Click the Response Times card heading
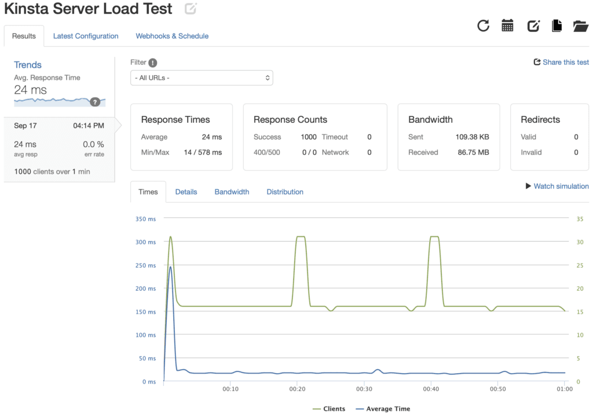Viewport: 593px width, 420px height. click(x=175, y=119)
